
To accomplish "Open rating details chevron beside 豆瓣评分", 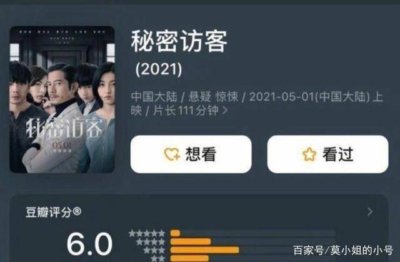I will (370, 212).
